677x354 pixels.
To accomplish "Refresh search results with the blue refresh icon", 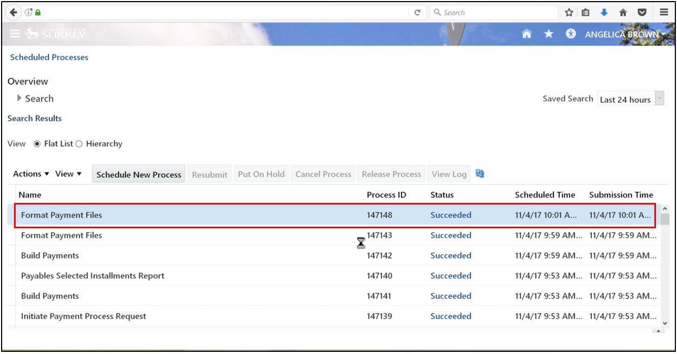I will pos(479,173).
